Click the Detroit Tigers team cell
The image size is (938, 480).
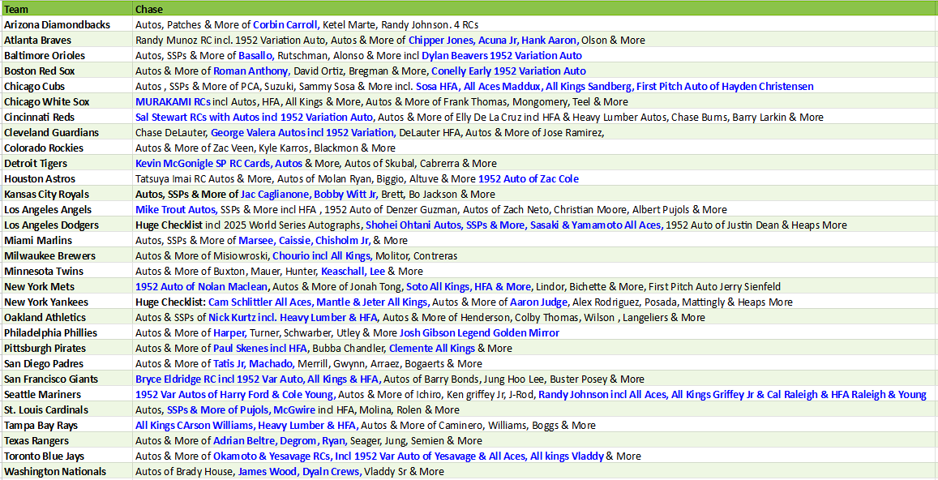(66, 164)
